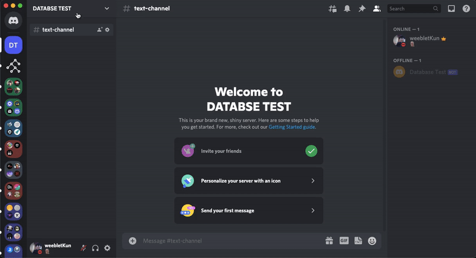This screenshot has height=258, width=476.
Task: Toggle headphones deafen
Action: point(95,248)
